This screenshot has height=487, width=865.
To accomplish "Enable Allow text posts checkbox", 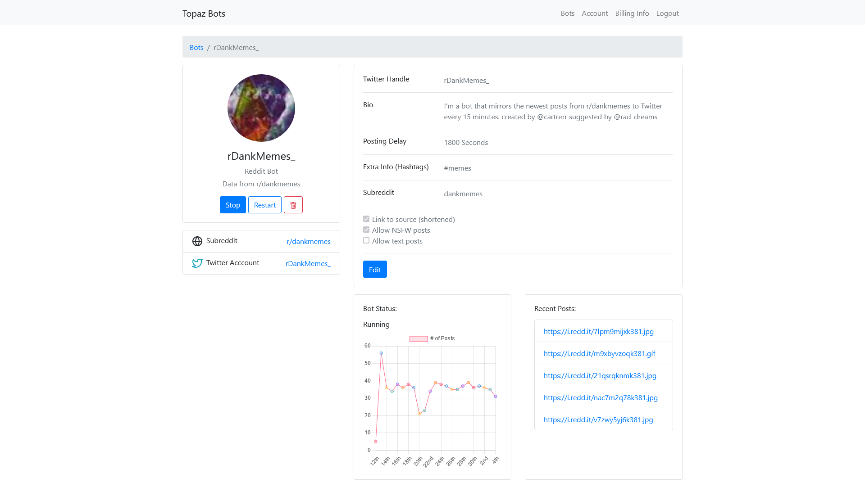I will [x=366, y=241].
